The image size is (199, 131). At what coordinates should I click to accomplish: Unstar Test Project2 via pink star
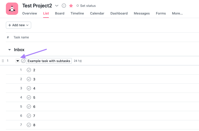pos(71,6)
